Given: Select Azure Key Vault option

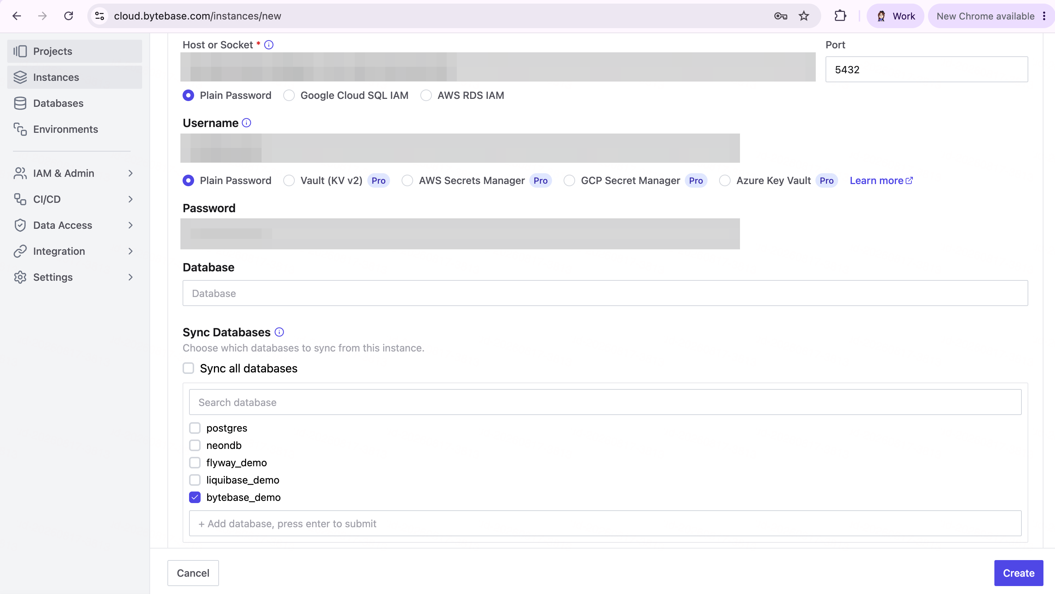Looking at the screenshot, I should pyautogui.click(x=725, y=181).
